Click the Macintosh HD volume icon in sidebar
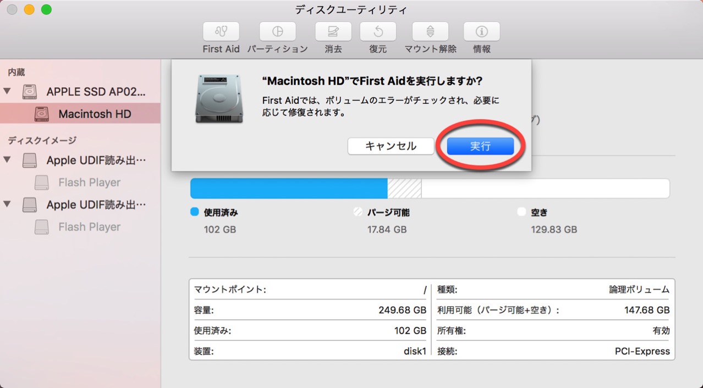Image resolution: width=703 pixels, height=388 pixels. pyautogui.click(x=42, y=114)
